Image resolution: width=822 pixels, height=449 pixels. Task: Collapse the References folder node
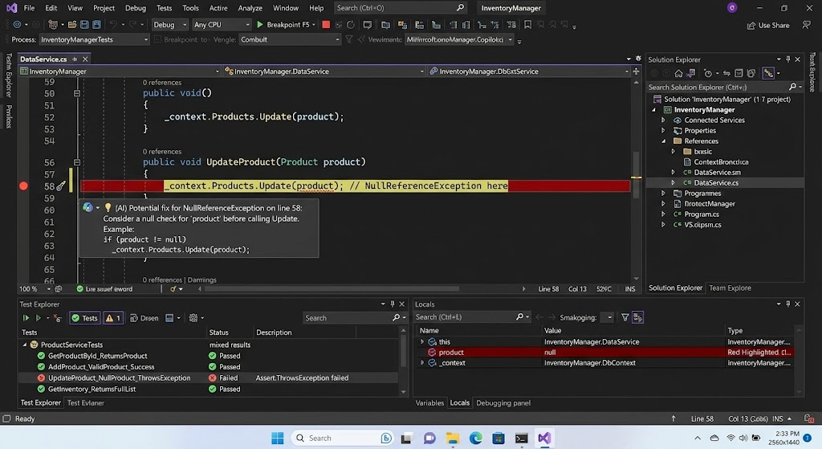click(x=663, y=141)
